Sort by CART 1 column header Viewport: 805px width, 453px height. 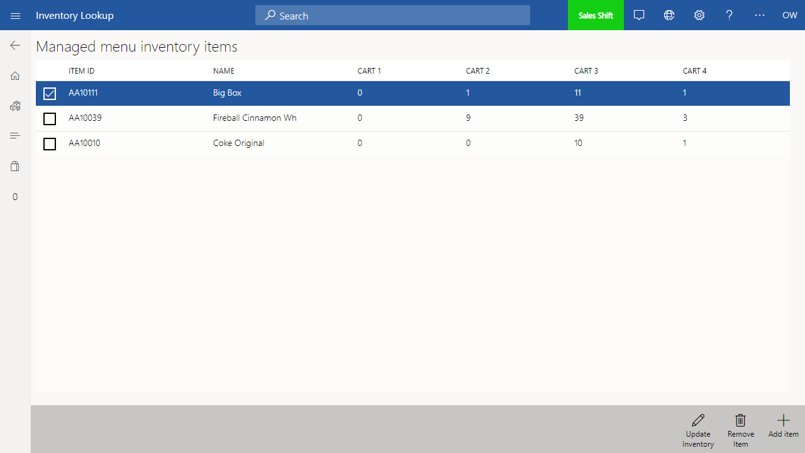(x=369, y=70)
